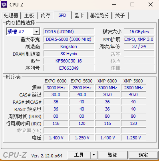The height and width of the screenshot is (161, 159).
Task: Open the 关于 tab
Action: (120, 16)
